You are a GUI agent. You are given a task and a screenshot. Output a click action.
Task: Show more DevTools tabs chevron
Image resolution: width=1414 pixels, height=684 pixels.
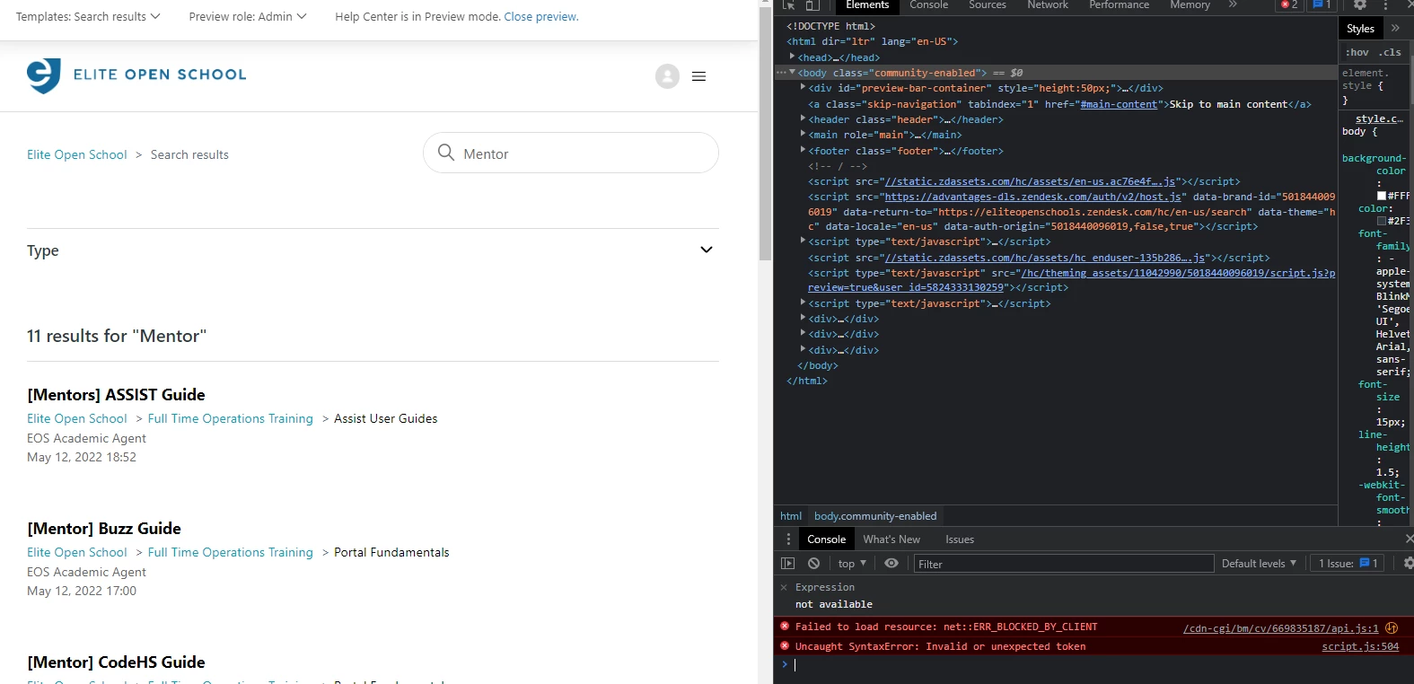point(1233,5)
